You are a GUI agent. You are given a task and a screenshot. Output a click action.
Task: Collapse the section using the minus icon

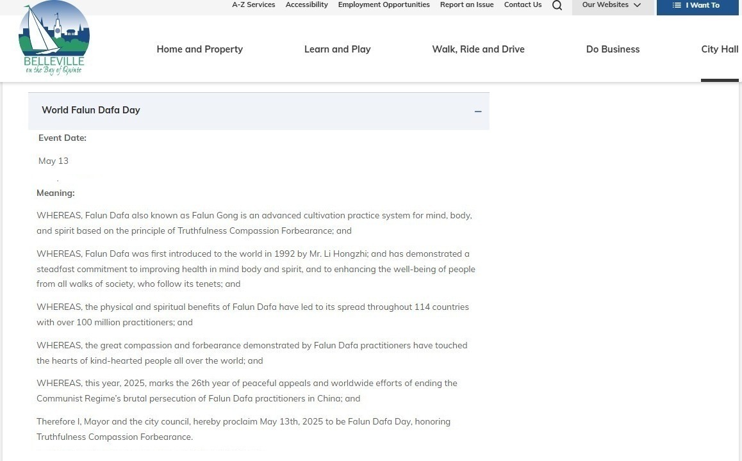(478, 111)
